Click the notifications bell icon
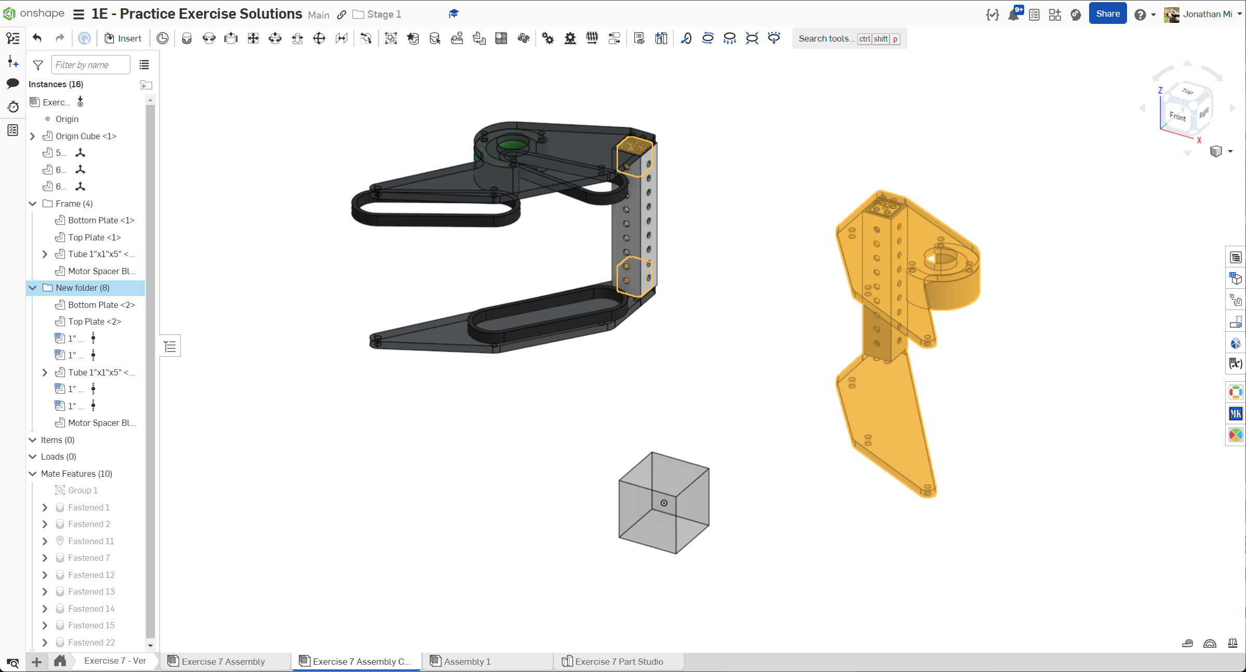This screenshot has height=672, width=1246. click(x=1013, y=14)
